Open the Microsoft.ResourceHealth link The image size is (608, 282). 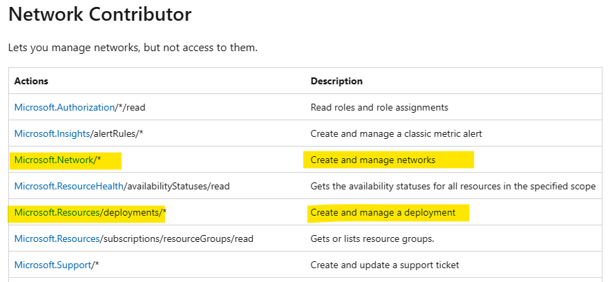[68, 186]
